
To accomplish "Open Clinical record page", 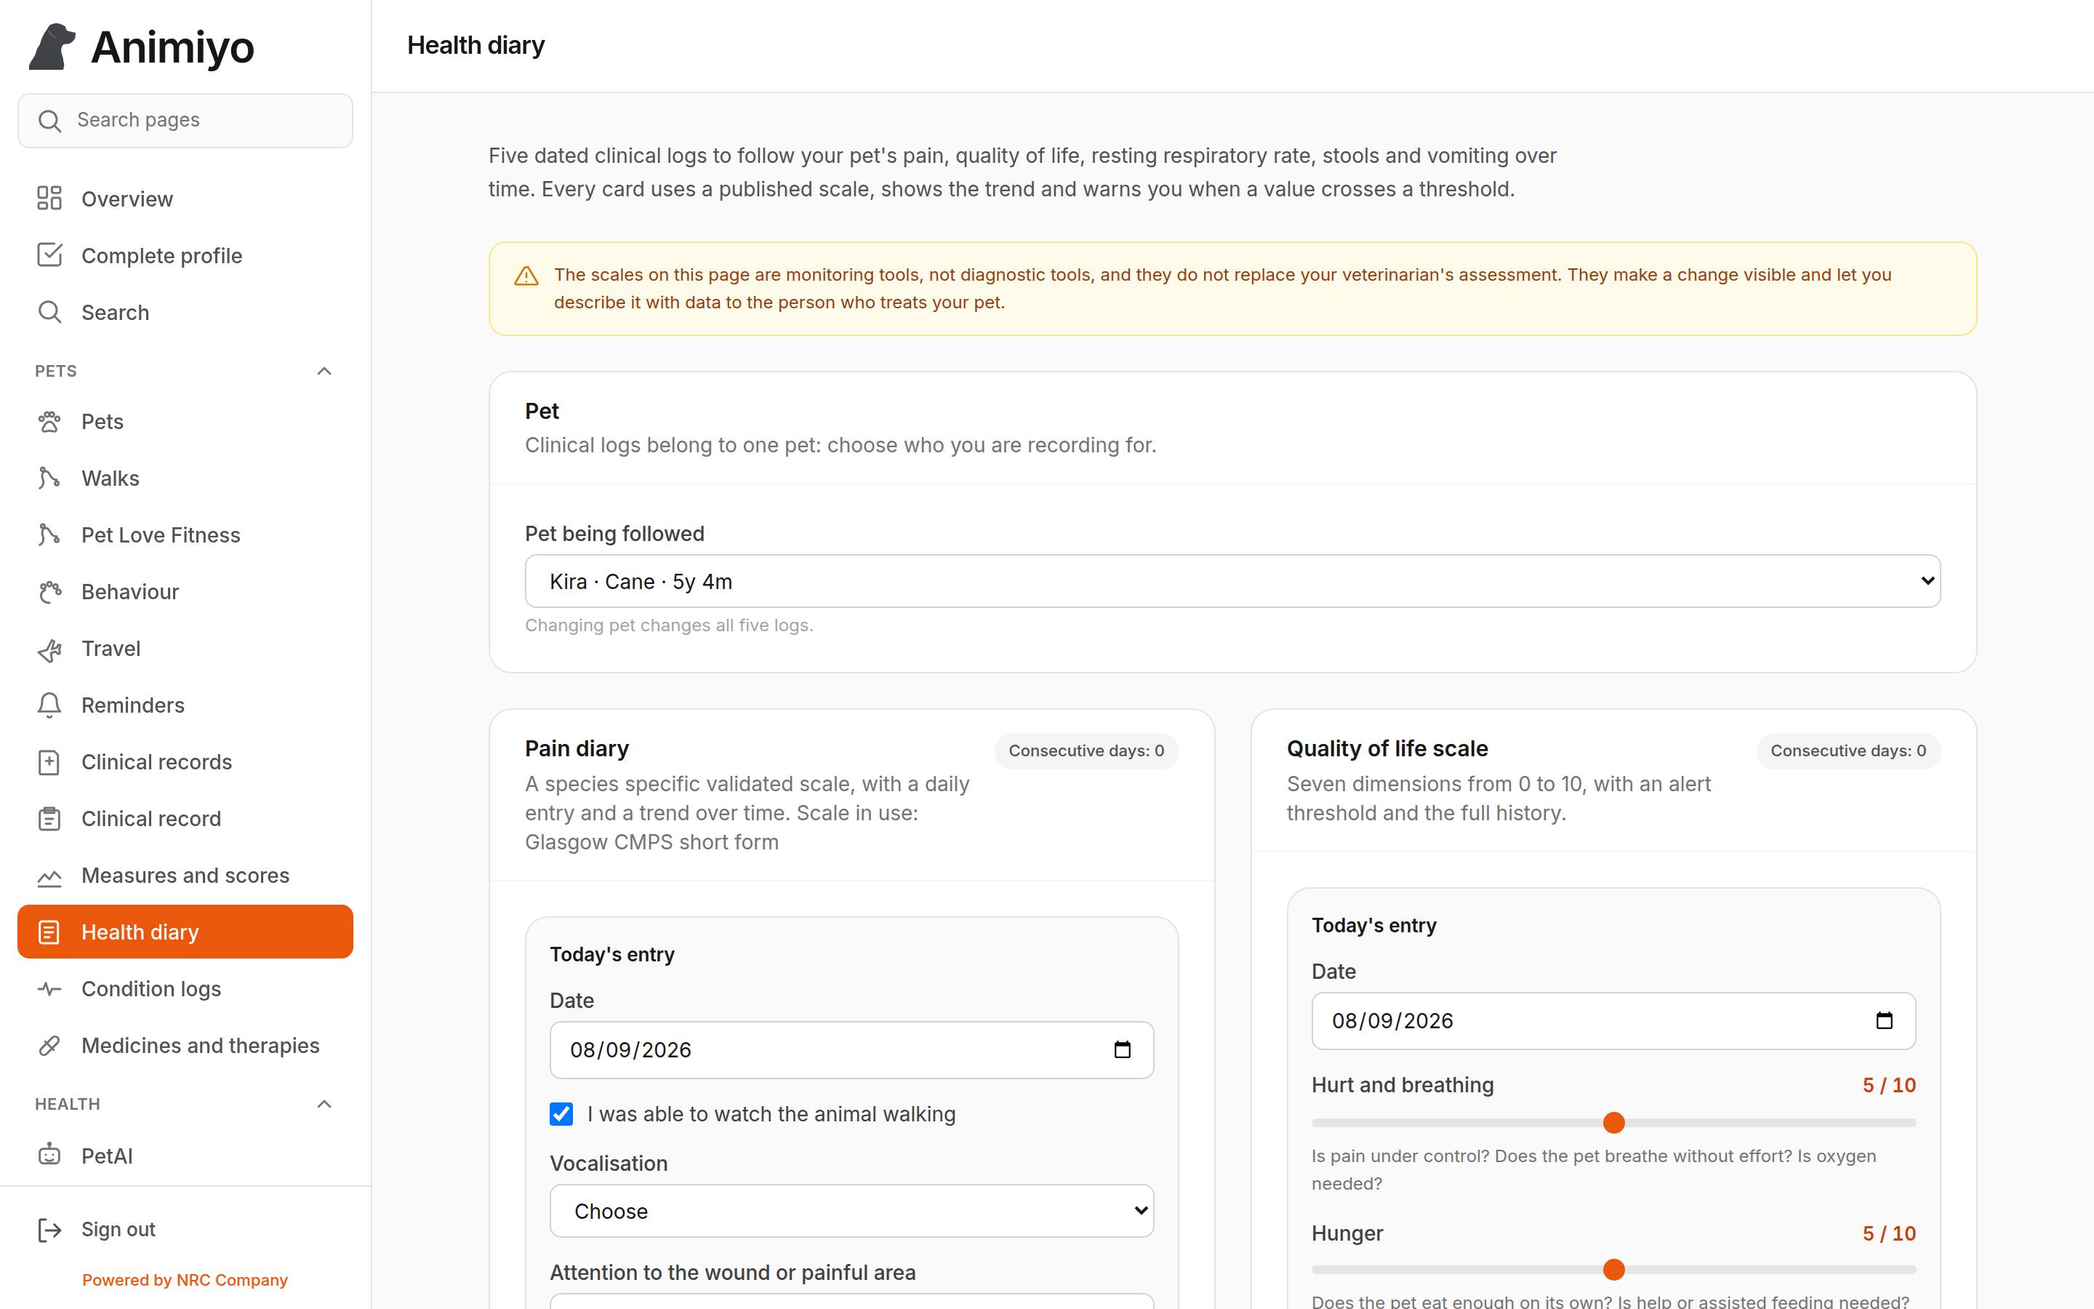I will pyautogui.click(x=185, y=818).
